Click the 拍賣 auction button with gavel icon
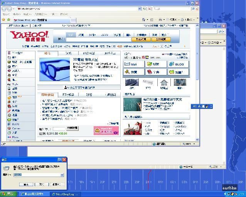246x197 pixels. click(134, 72)
